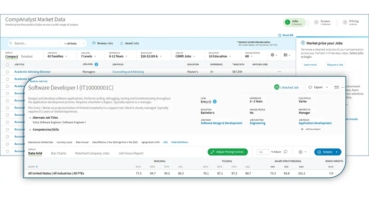Open the 7 Levels filter dropdown
This screenshot has height=200, width=369.
88,56
